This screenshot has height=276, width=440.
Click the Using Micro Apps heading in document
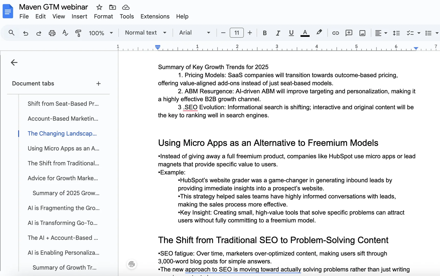click(x=268, y=143)
